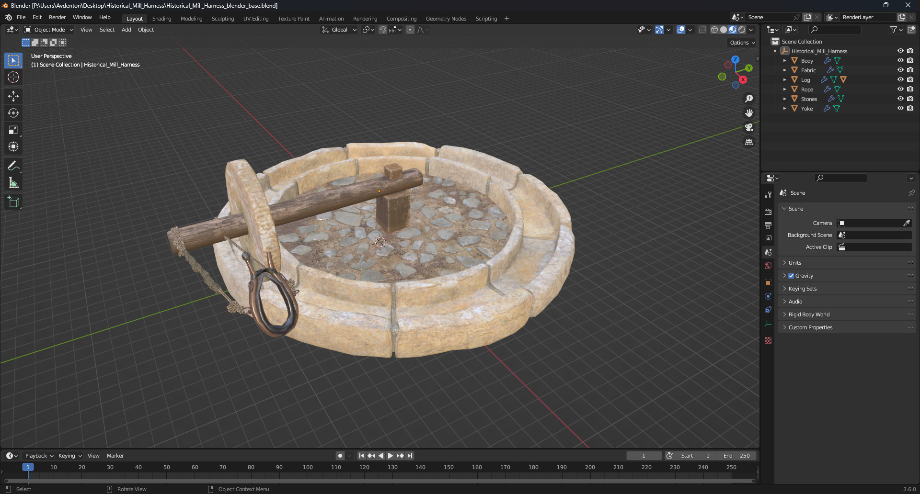This screenshot has height=494, width=920.
Task: Hide the Yoke object in viewport
Action: (x=900, y=108)
